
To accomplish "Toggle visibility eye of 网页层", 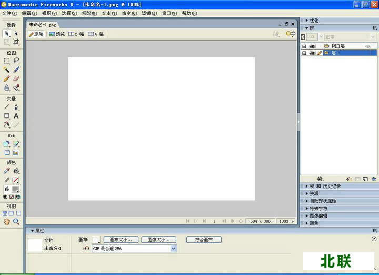I will click(312, 46).
